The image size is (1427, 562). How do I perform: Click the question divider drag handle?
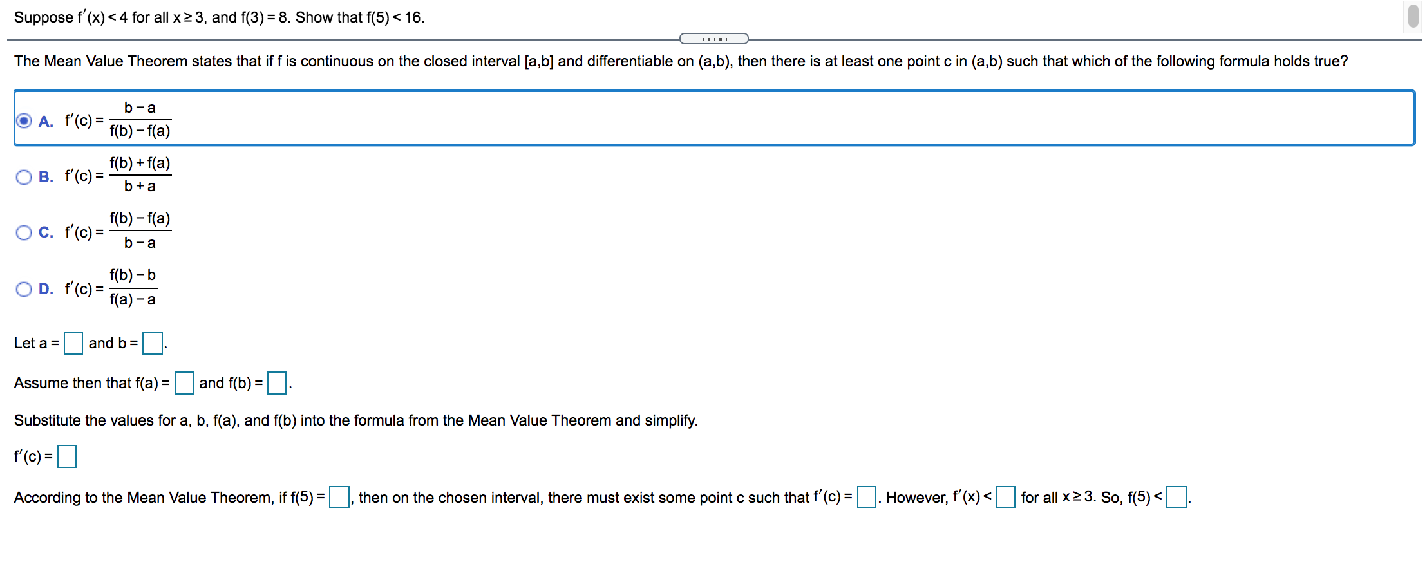[x=713, y=39]
